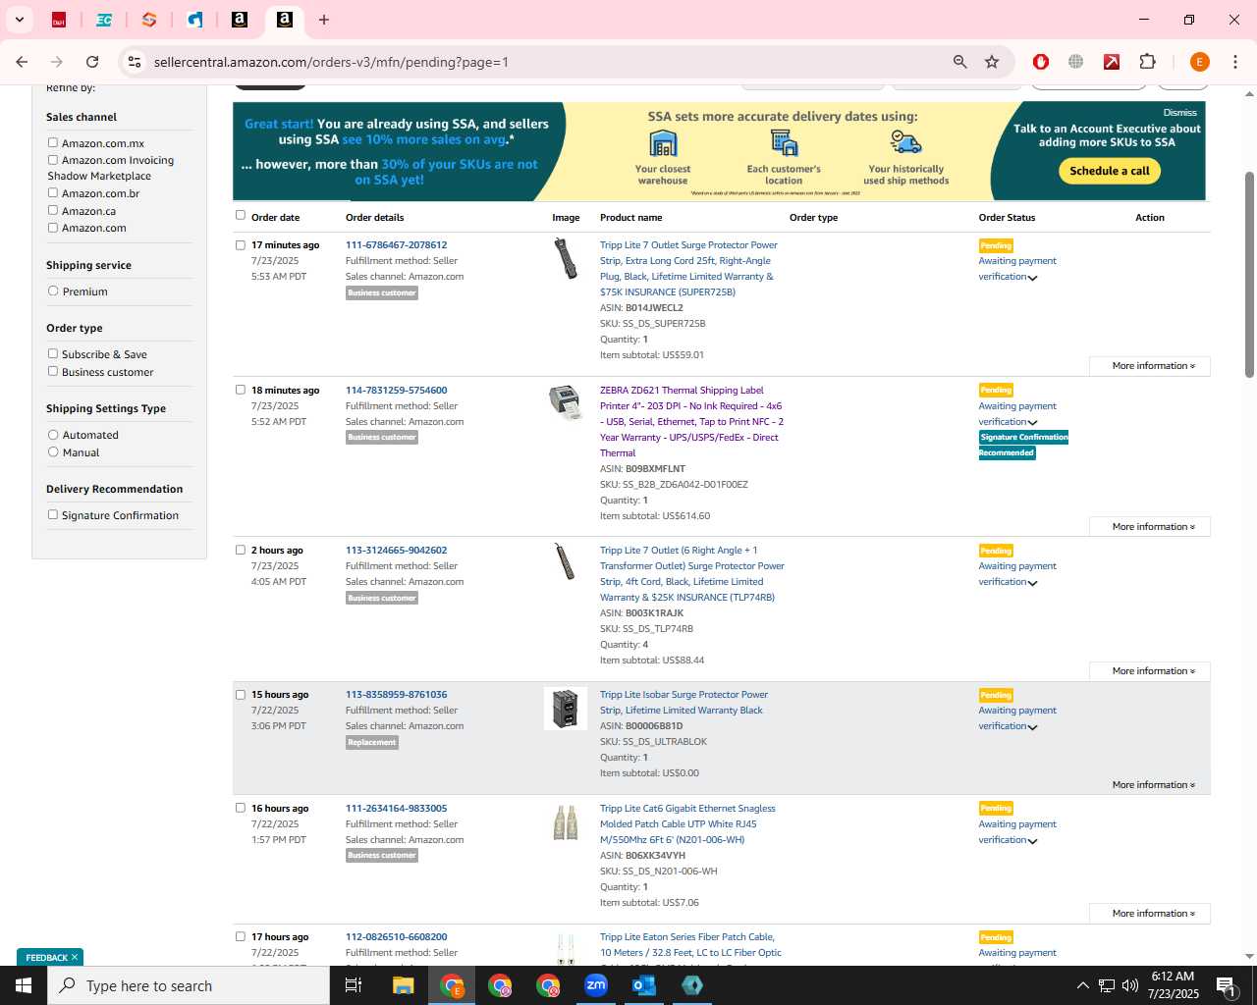This screenshot has width=1257, height=1005.
Task: Expand Awaiting payment verification for Isobar order
Action: (x=1032, y=727)
